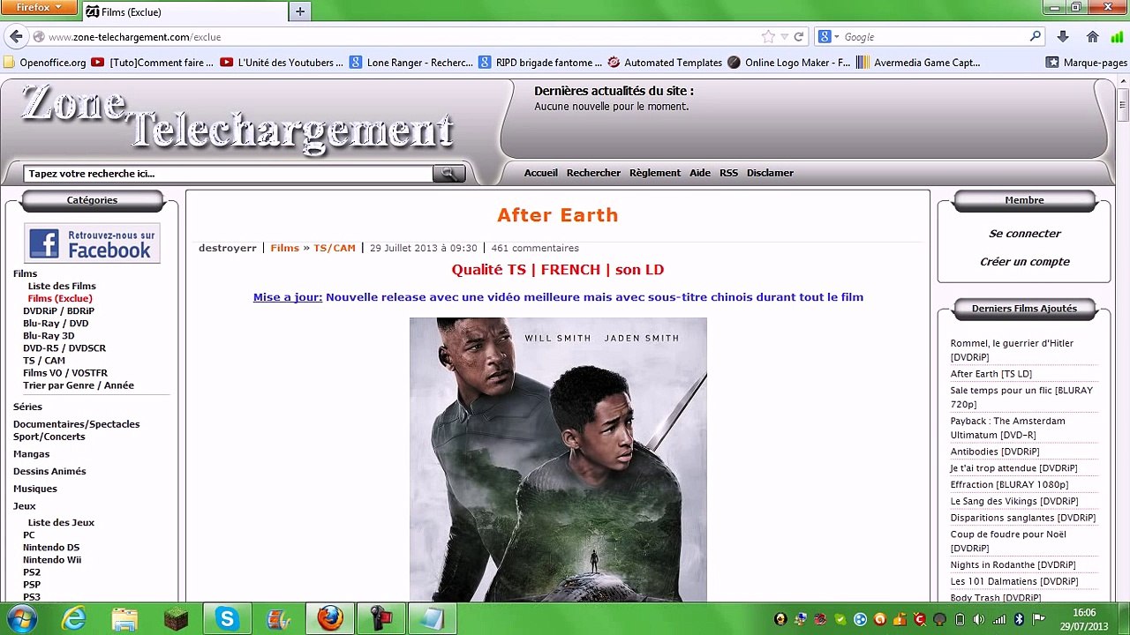
Task: Click the site search submit button
Action: [x=448, y=174]
